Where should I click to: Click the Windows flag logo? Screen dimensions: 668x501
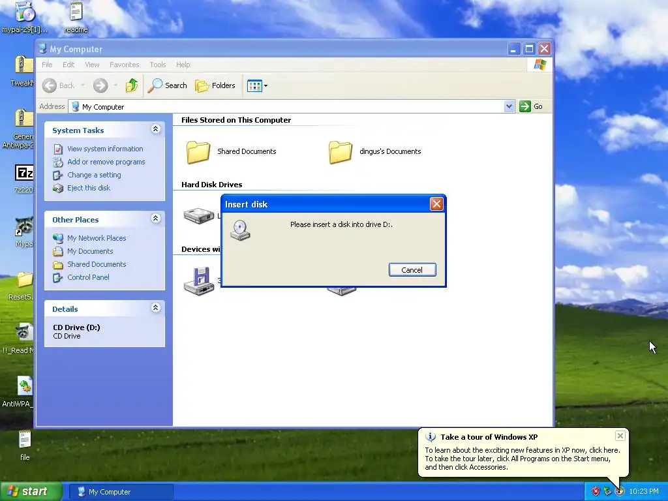tap(539, 65)
